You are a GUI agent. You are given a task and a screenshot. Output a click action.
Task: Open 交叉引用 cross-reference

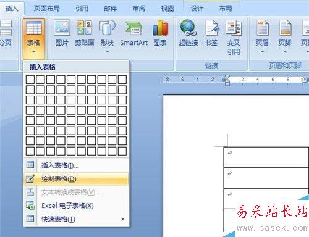tap(234, 38)
